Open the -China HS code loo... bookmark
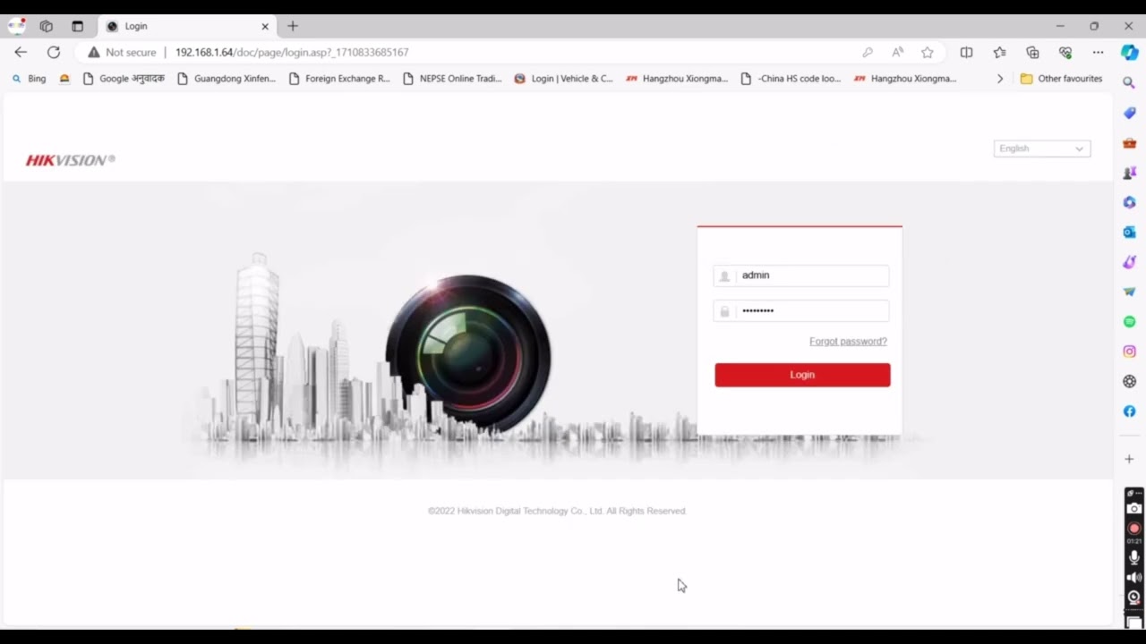 [791, 79]
